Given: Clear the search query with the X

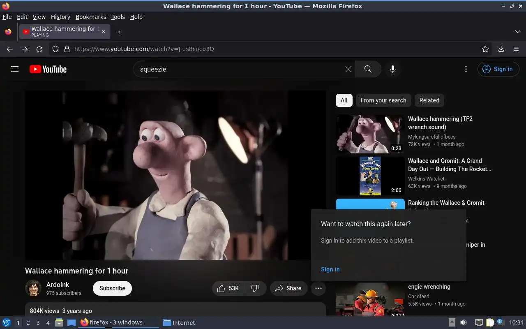Looking at the screenshot, I should [x=348, y=69].
